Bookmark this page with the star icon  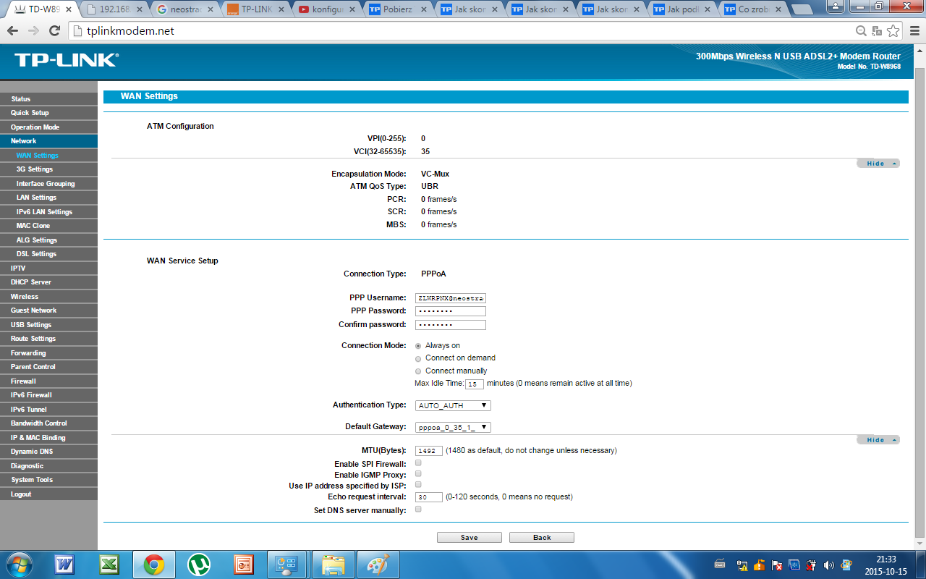[x=893, y=31]
